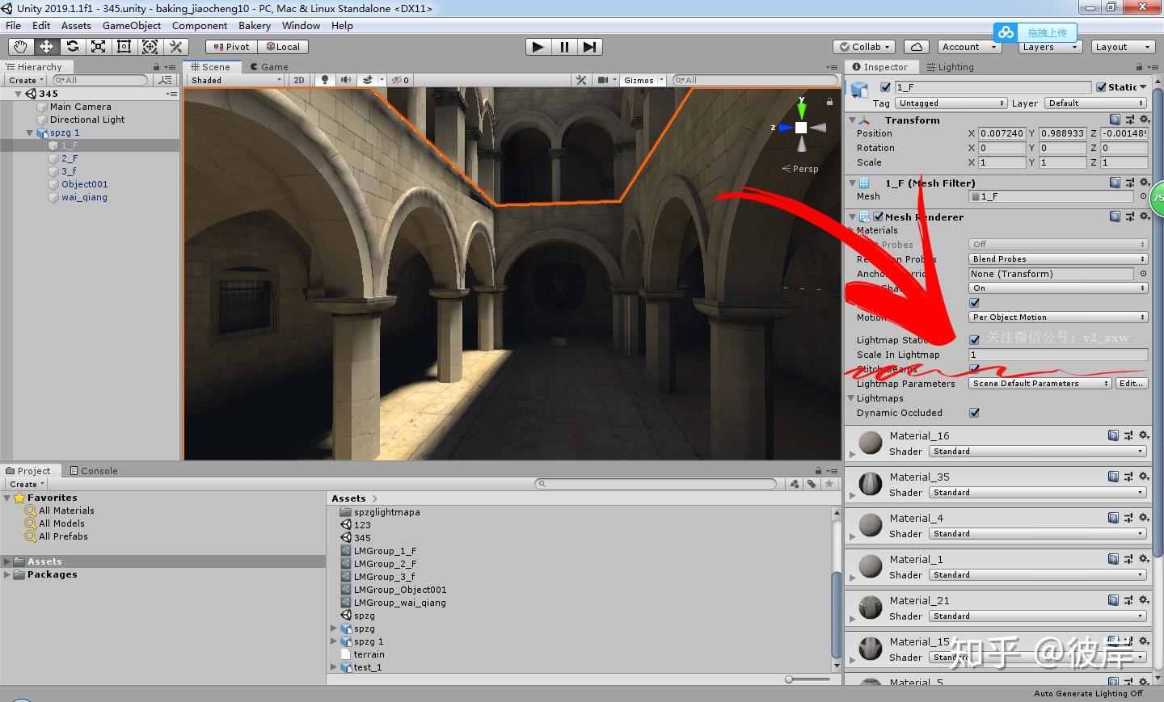The width and height of the screenshot is (1164, 702).
Task: Open Material_16 gear settings menu
Action: click(x=1145, y=435)
